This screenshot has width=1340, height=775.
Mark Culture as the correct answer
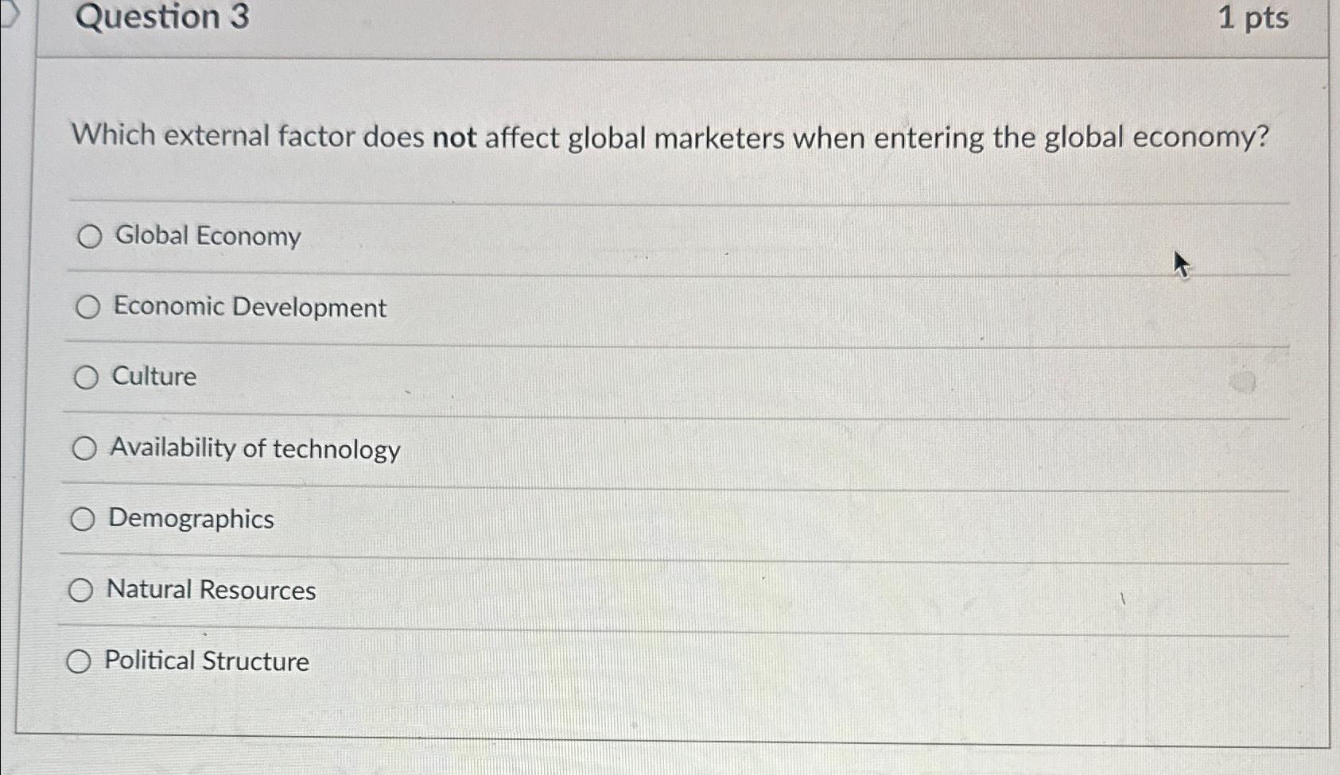coord(87,377)
